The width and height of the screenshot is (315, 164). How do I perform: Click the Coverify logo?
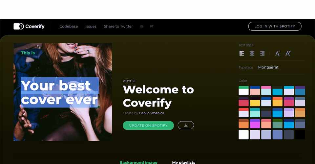click(x=29, y=26)
